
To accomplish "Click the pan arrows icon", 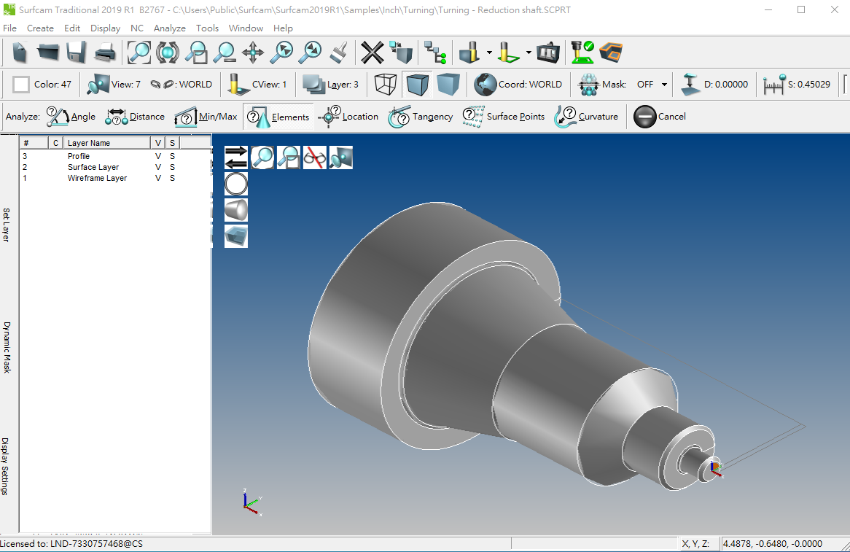I will 253,53.
